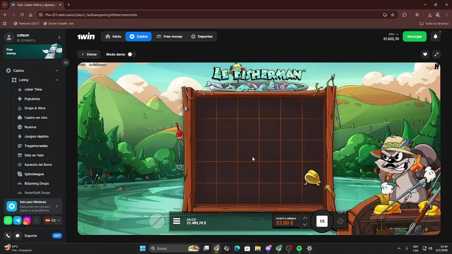Open WhatsApp social link
The image size is (452, 254).
8,220
